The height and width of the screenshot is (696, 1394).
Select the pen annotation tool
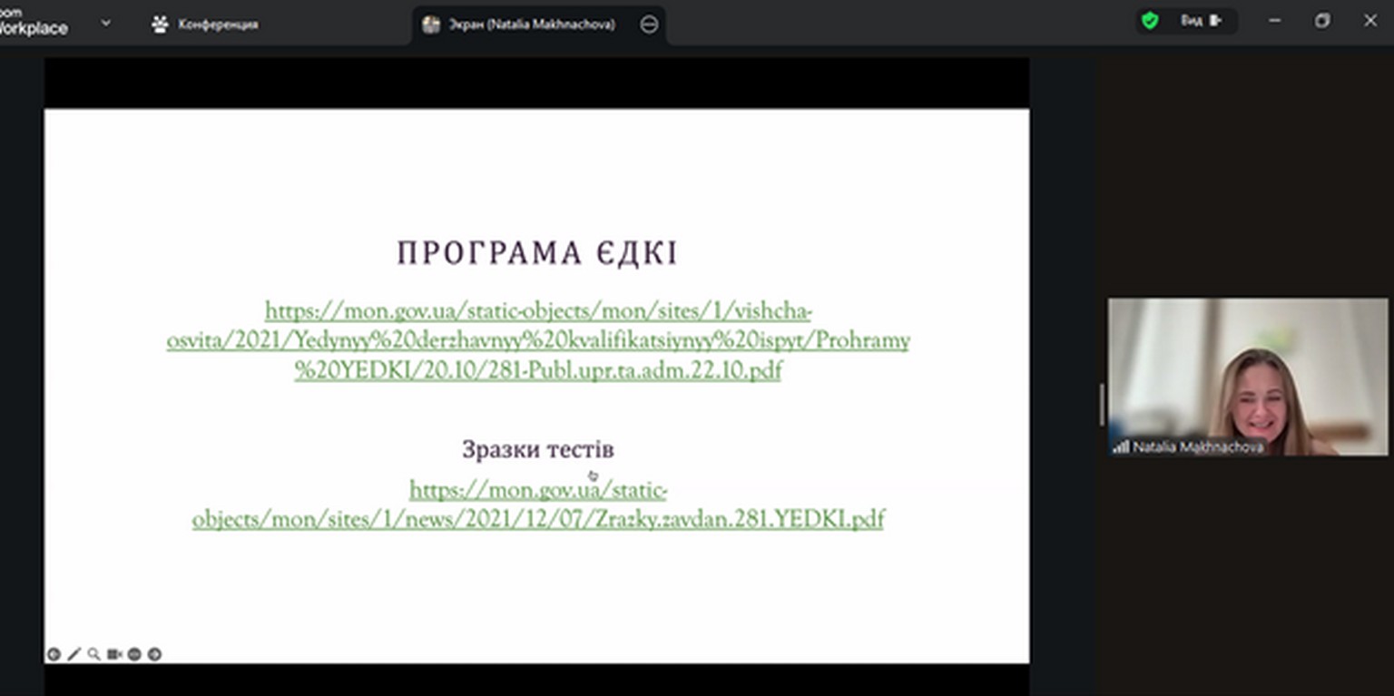click(74, 654)
